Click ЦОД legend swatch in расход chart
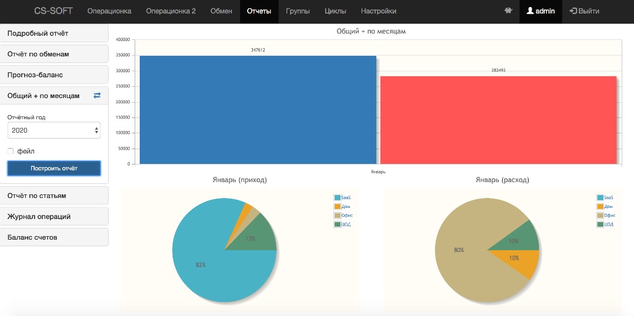The width and height of the screenshot is (634, 316). tap(600, 224)
